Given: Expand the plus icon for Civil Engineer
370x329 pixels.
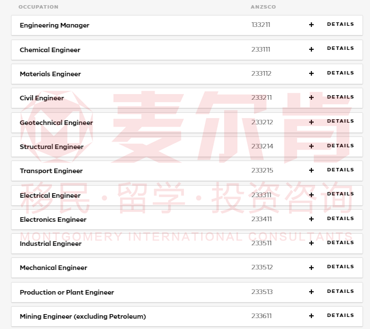Looking at the screenshot, I should coord(311,97).
